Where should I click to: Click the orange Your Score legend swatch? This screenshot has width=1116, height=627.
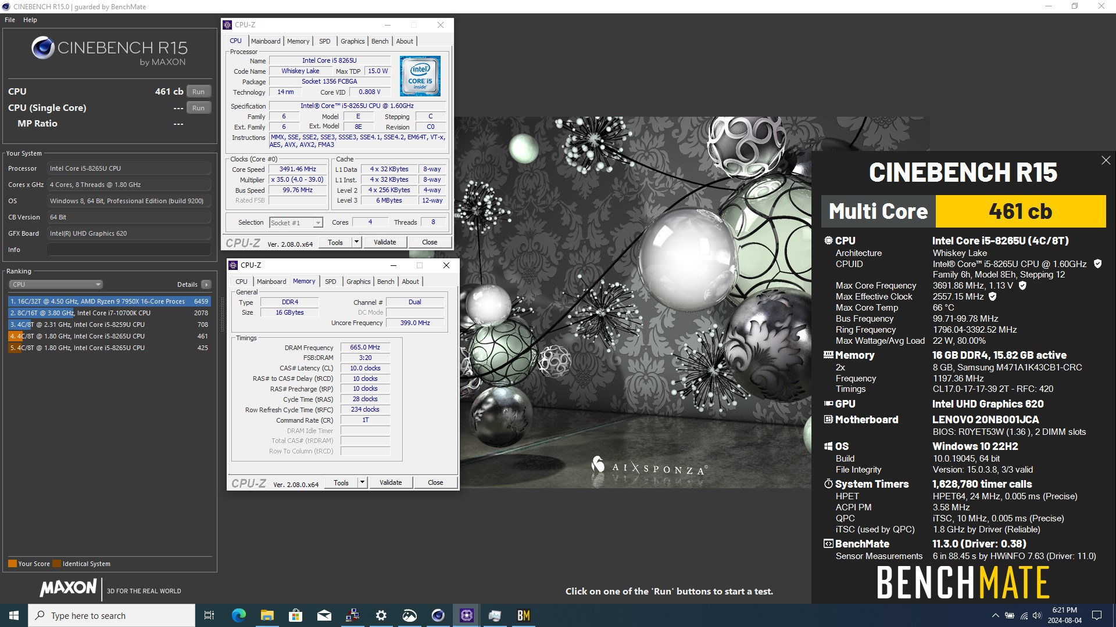[12, 564]
